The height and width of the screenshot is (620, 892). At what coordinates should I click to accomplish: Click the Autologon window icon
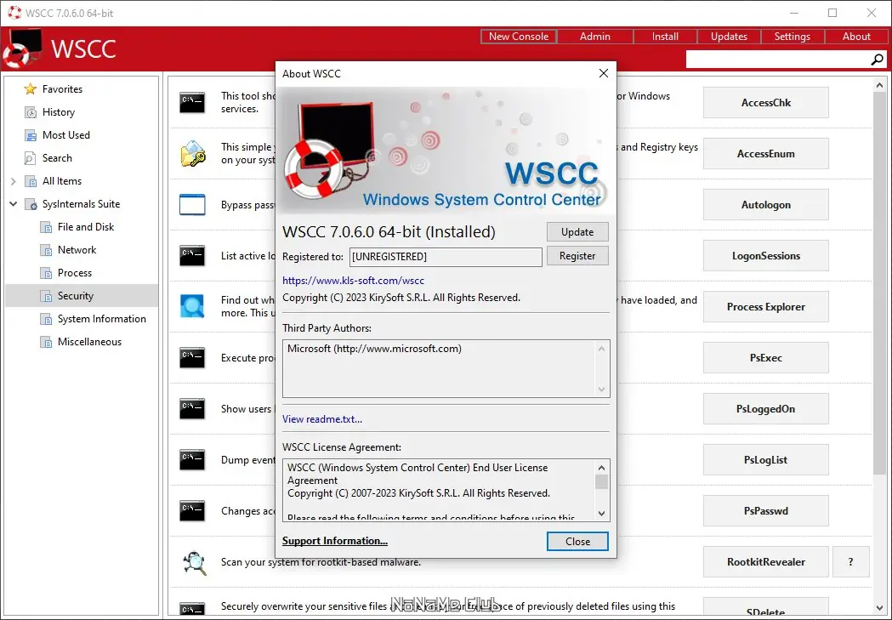click(x=192, y=205)
